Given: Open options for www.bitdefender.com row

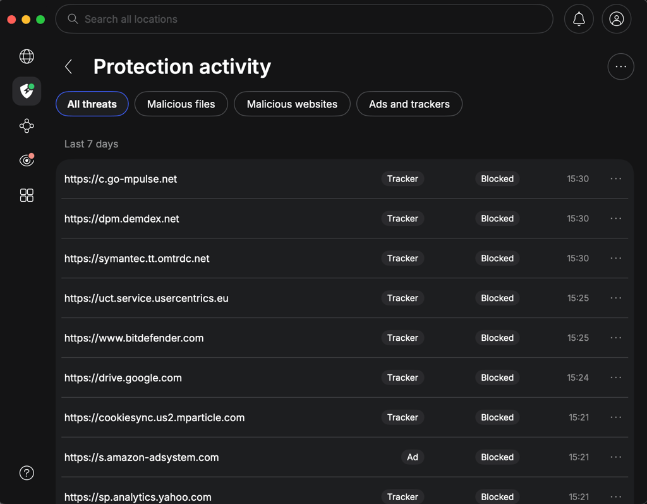Looking at the screenshot, I should click(615, 338).
